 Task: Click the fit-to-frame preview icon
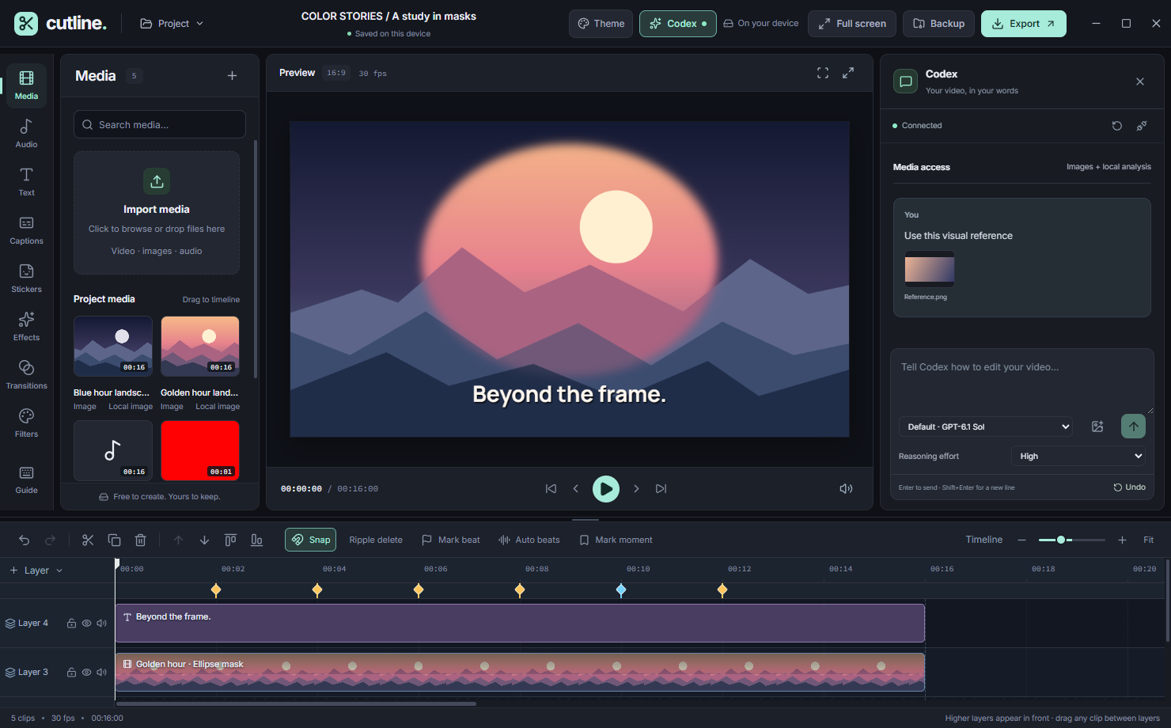[x=823, y=73]
